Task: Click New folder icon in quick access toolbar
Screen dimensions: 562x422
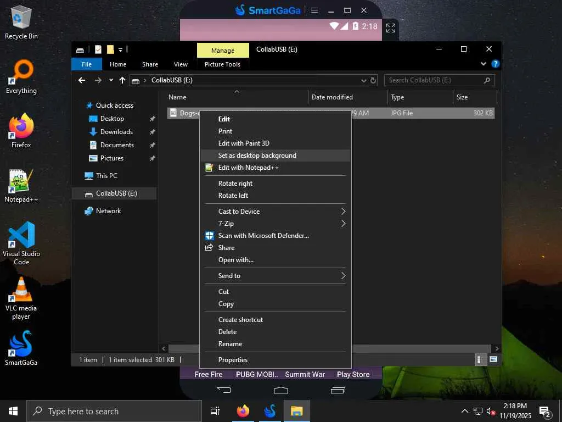Action: pos(110,49)
